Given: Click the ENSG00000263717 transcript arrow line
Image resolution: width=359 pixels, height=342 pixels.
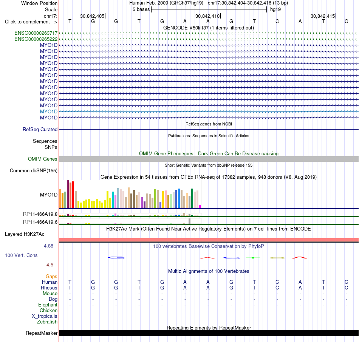Looking at the screenshot, I should (x=209, y=33).
